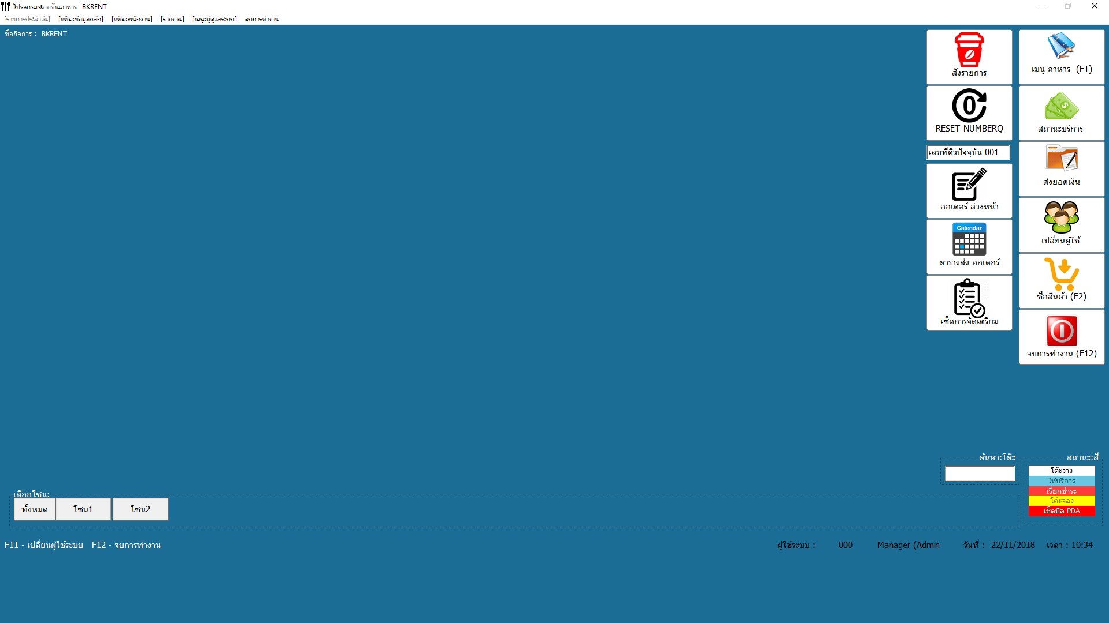The height and width of the screenshot is (623, 1109).
Task: Click the fork-and-spoon app icon in title bar
Action: (6, 6)
